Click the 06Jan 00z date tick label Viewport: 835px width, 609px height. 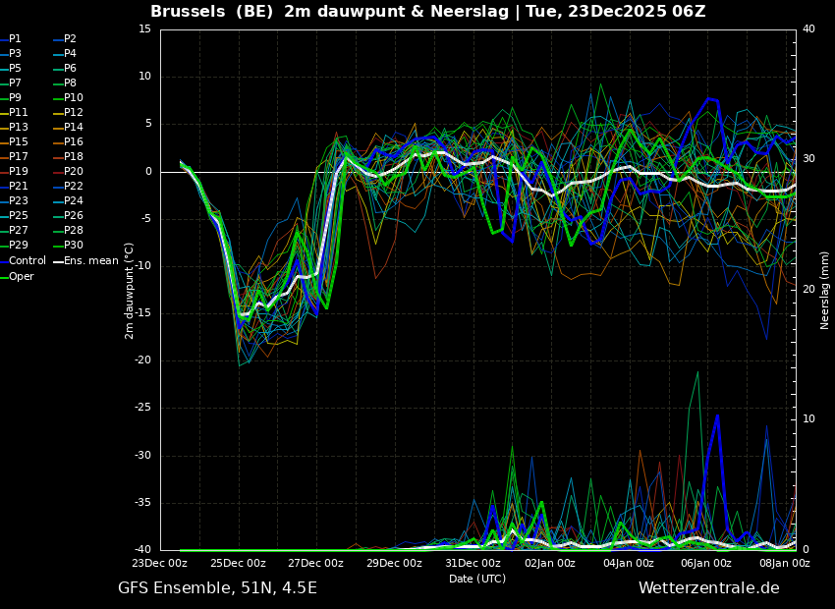(x=706, y=564)
